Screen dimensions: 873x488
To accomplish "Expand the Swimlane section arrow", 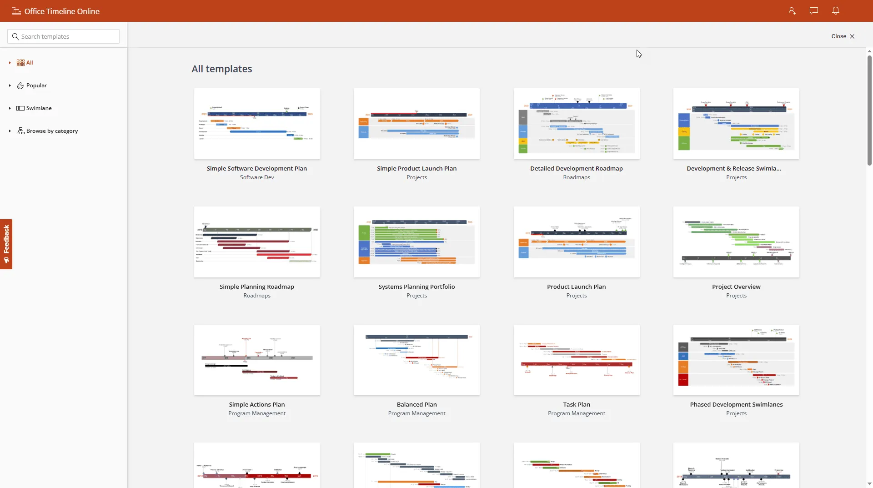I will click(10, 108).
